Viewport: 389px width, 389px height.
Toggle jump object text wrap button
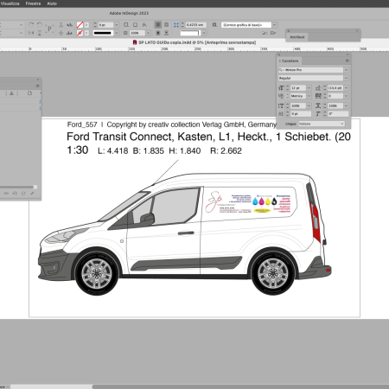coord(166,33)
